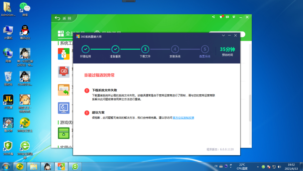Open the colorful USB tool icon in the tool list
This screenshot has width=303, height=171.
tap(64, 54)
